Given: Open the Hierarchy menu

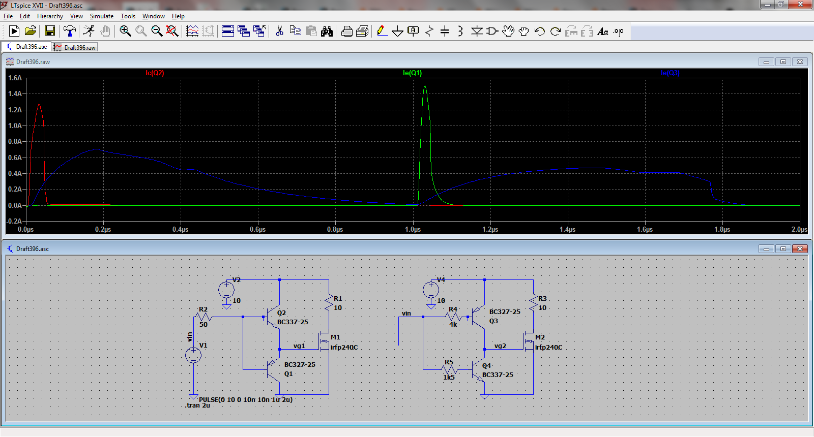Looking at the screenshot, I should click(x=50, y=16).
